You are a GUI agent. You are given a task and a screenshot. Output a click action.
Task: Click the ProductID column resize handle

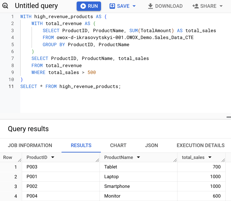97,160
